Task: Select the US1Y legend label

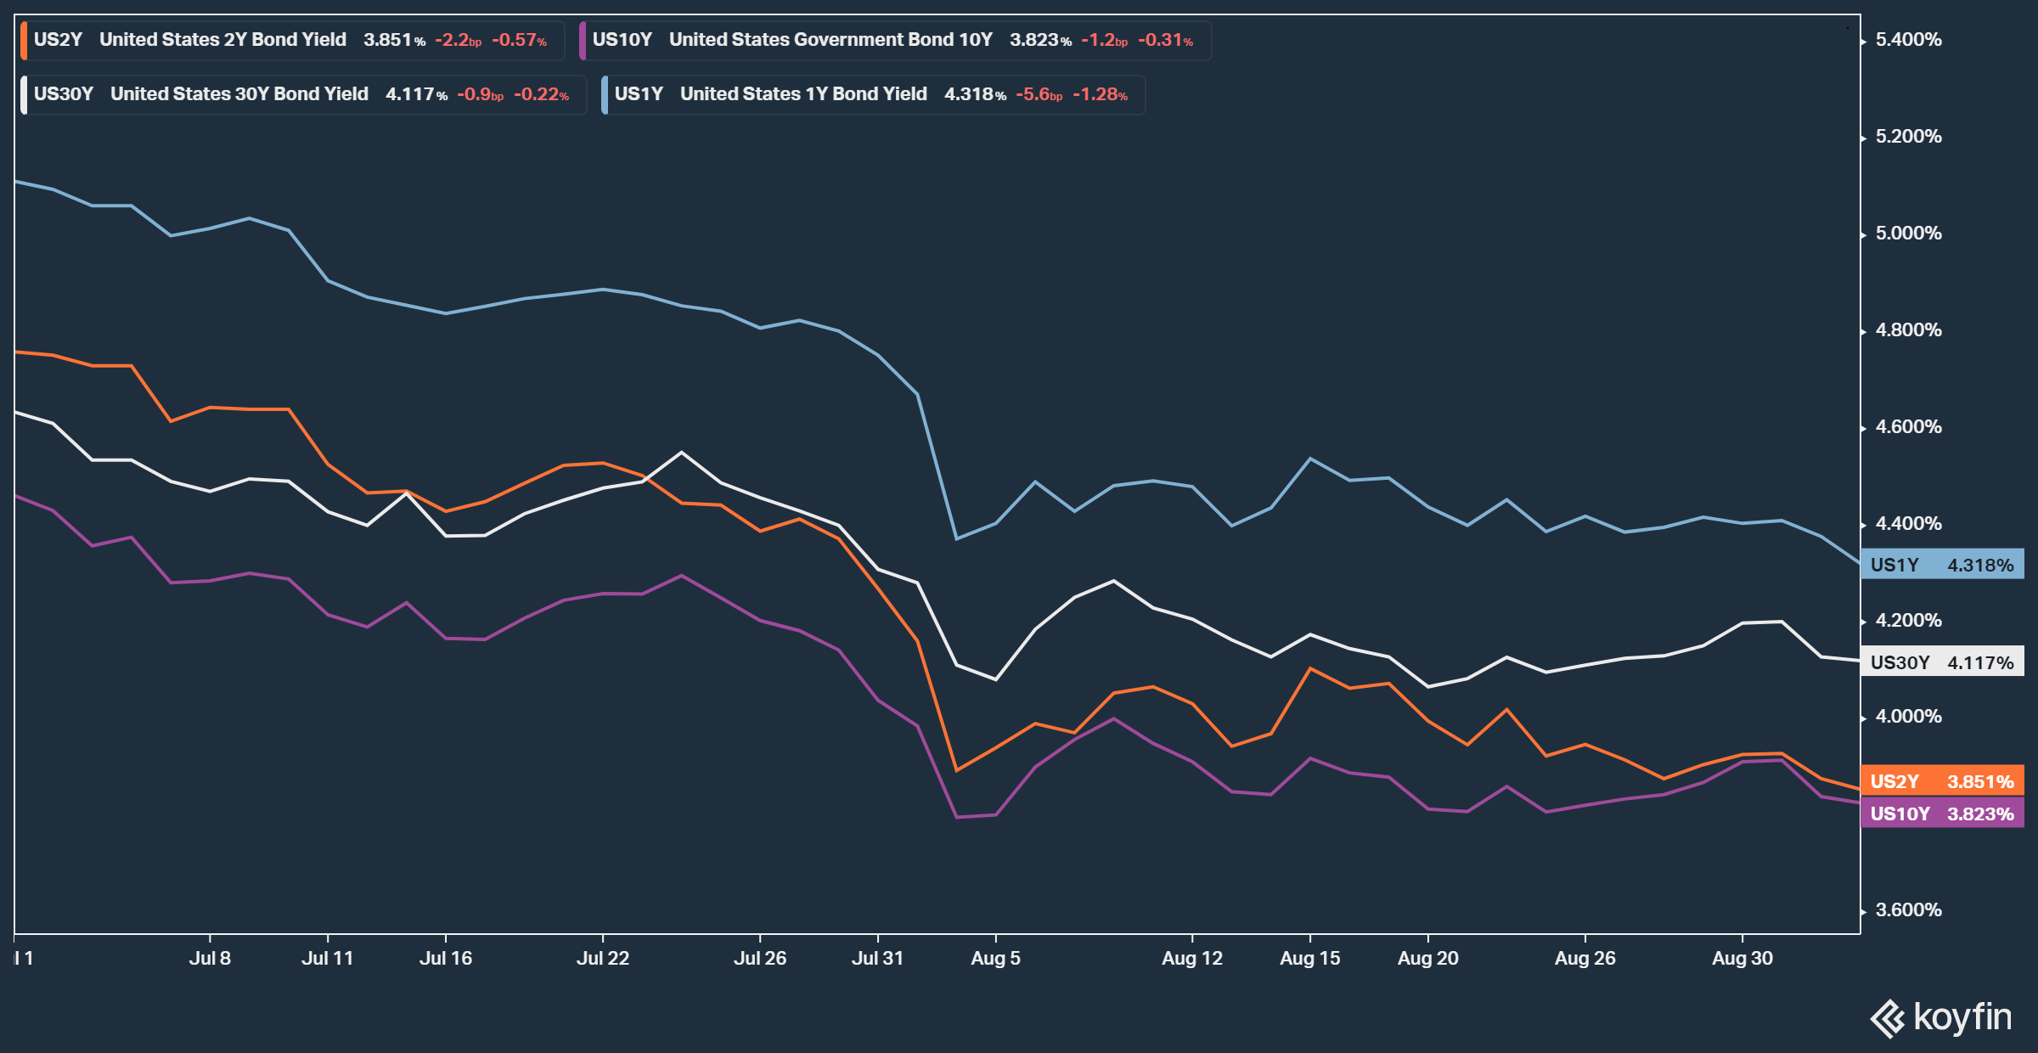Action: click(638, 94)
